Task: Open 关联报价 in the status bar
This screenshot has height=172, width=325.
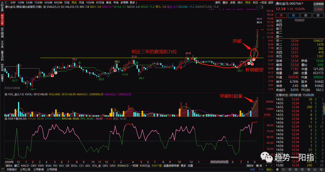Action: [x=12, y=170]
